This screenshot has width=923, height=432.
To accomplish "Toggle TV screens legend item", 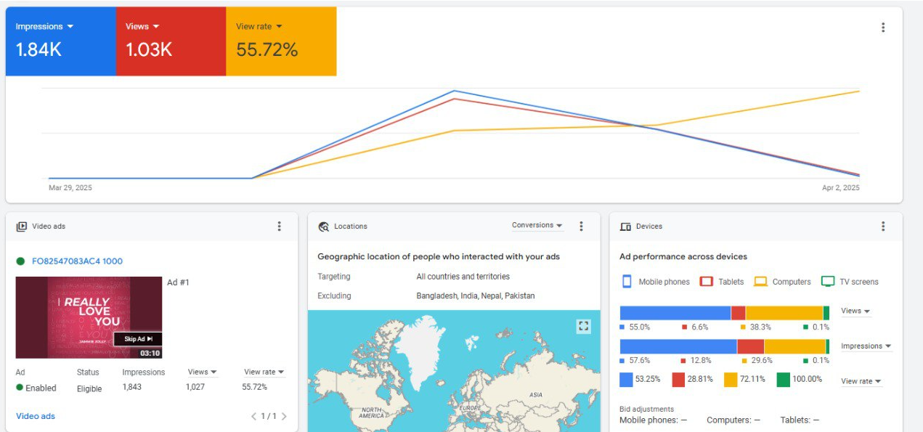I will pyautogui.click(x=850, y=282).
